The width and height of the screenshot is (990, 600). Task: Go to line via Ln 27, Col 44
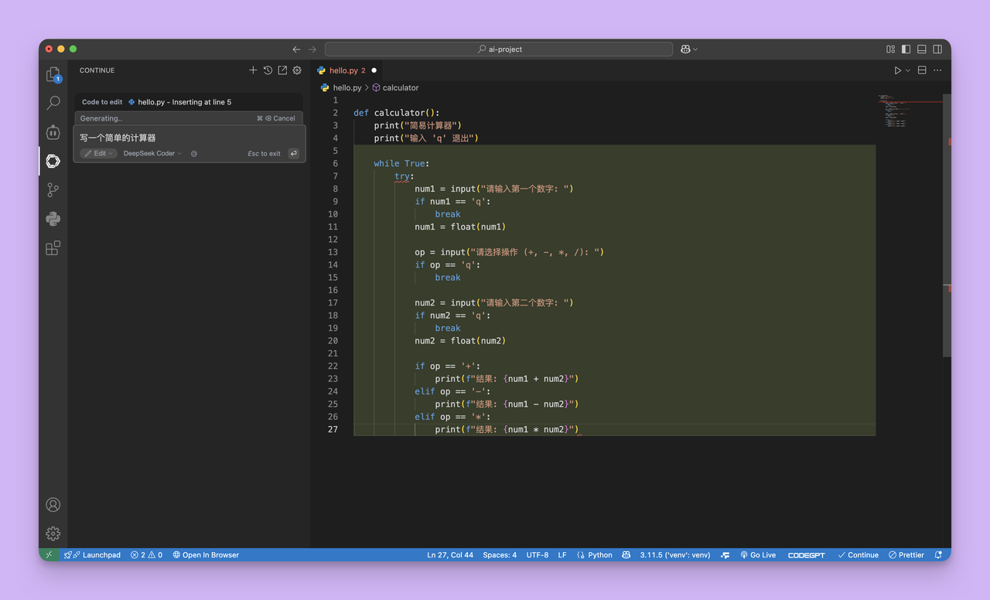450,555
